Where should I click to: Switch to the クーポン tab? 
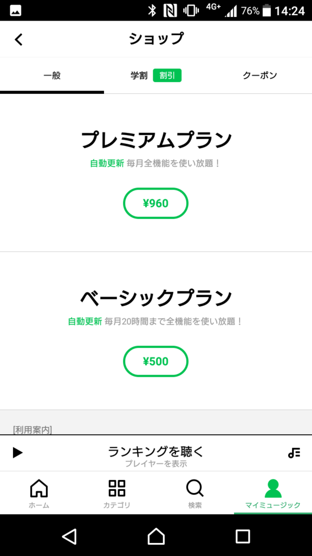[260, 75]
